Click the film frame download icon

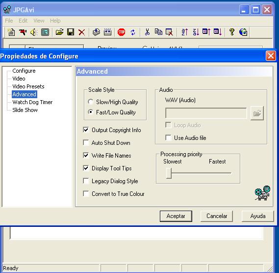click(107, 32)
